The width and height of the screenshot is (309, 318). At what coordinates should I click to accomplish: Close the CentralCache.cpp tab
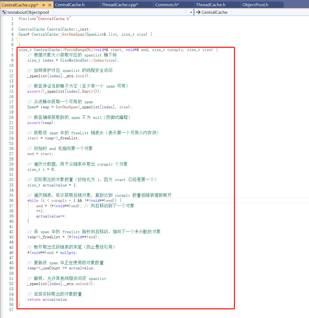tap(50, 5)
